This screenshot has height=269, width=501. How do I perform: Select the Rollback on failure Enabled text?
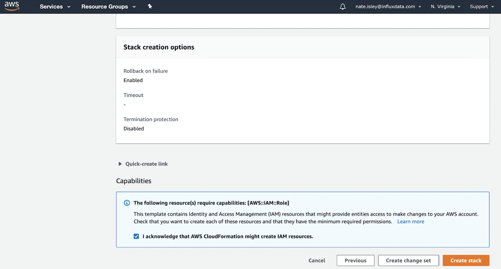click(133, 80)
